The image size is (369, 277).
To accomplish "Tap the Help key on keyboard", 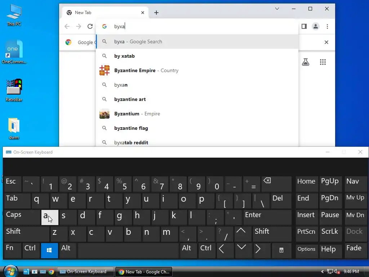I will [x=330, y=251].
